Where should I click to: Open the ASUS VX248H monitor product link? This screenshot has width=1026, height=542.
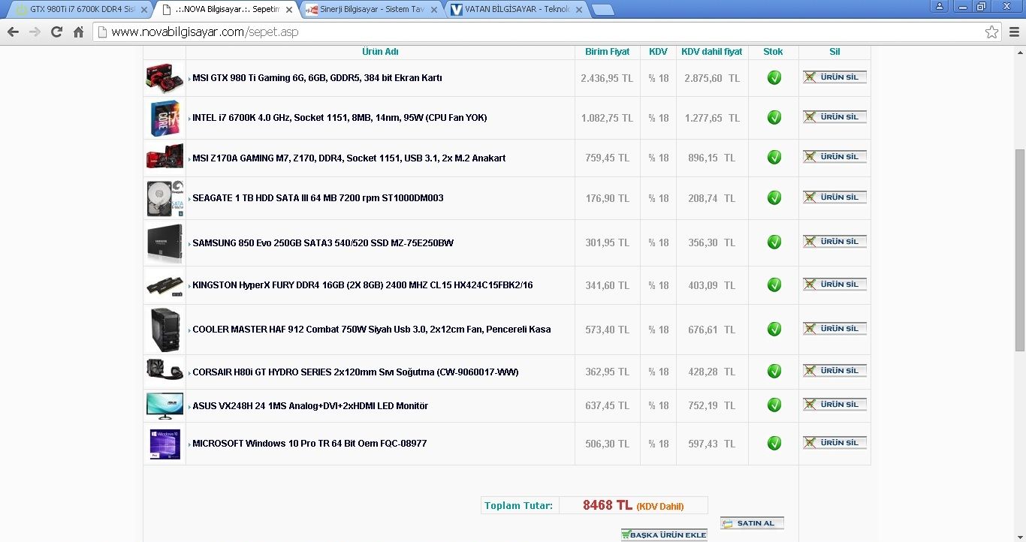click(x=310, y=406)
